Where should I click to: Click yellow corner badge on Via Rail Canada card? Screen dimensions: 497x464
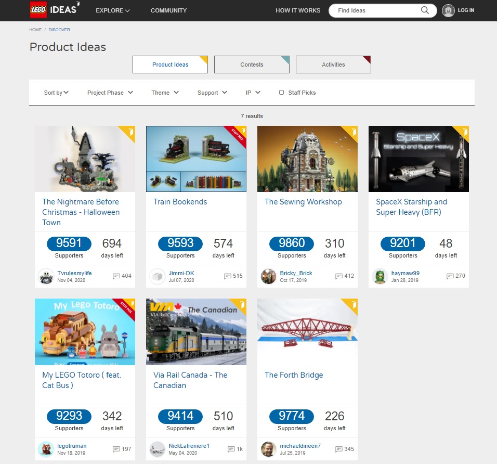(x=240, y=305)
